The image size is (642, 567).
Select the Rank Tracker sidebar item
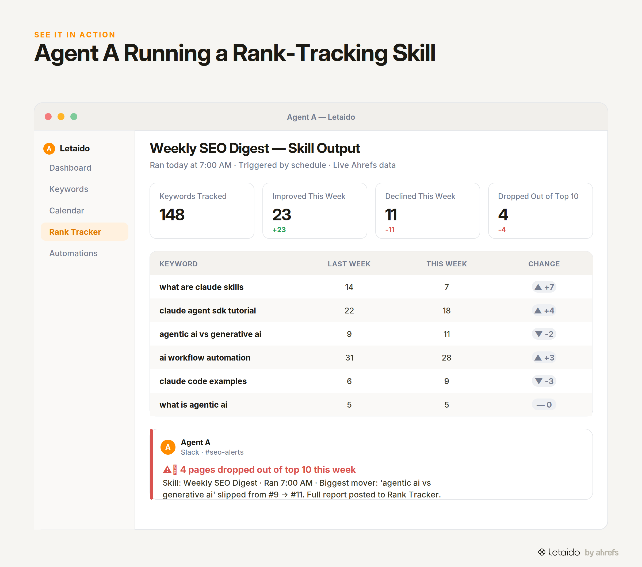[x=85, y=232]
